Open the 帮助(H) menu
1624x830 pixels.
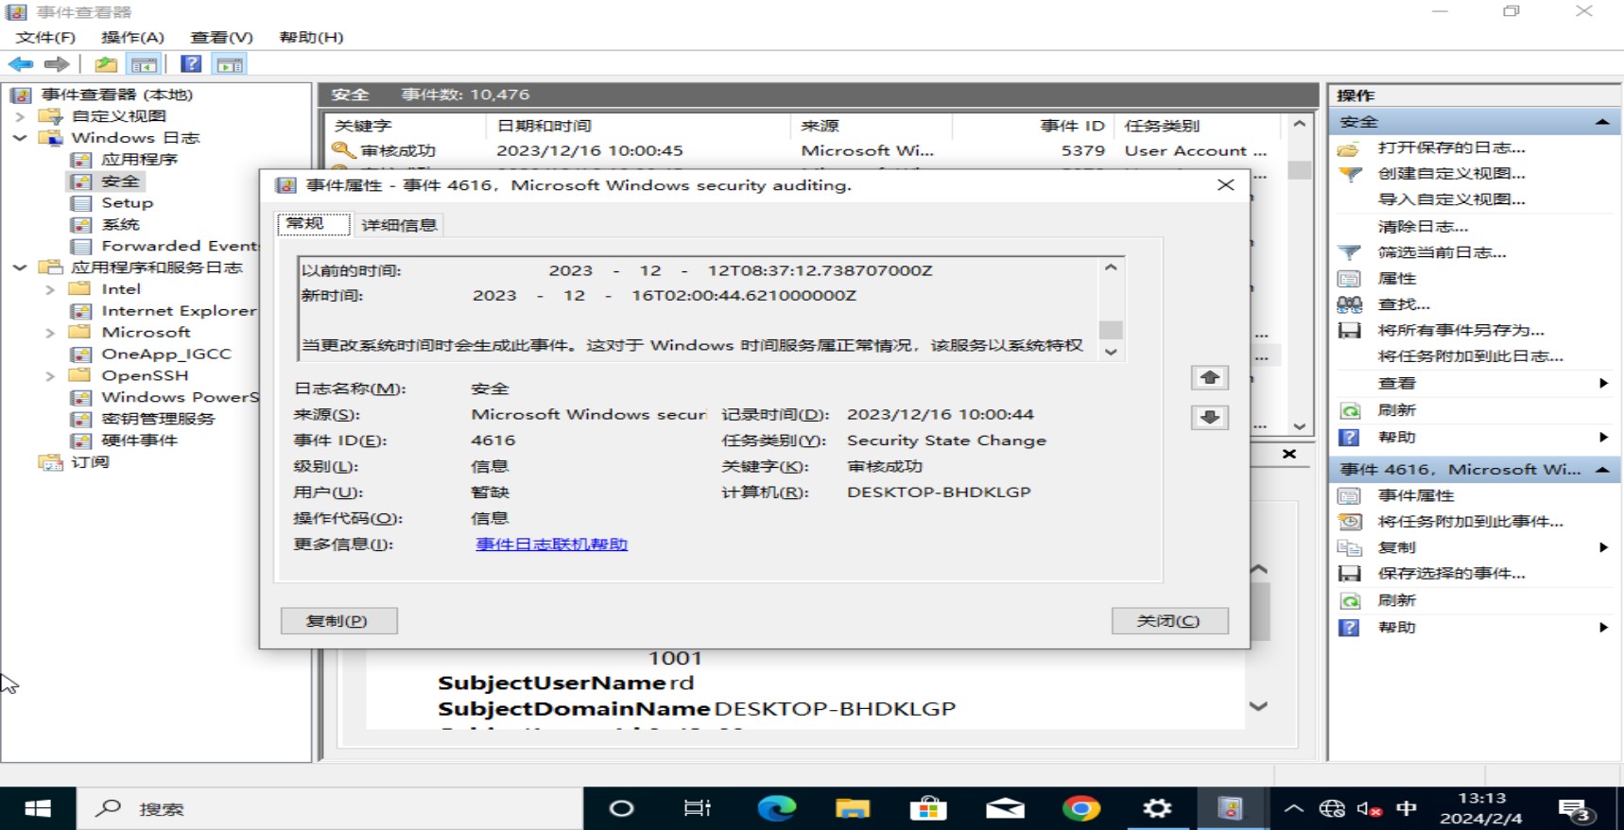pyautogui.click(x=311, y=37)
